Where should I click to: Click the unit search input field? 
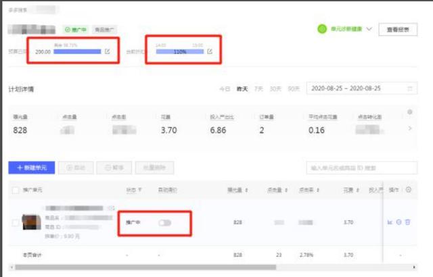click(x=362, y=168)
